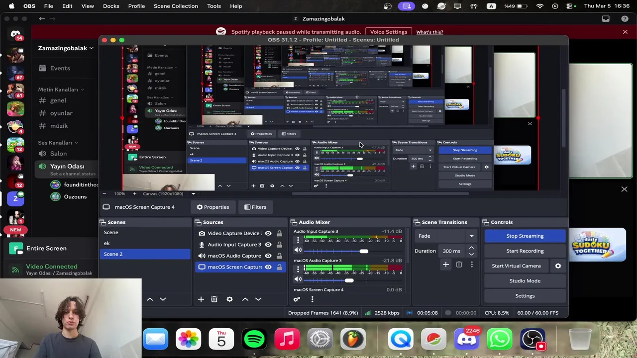The height and width of the screenshot is (358, 637).
Task: Open the Docks menu
Action: point(111,6)
